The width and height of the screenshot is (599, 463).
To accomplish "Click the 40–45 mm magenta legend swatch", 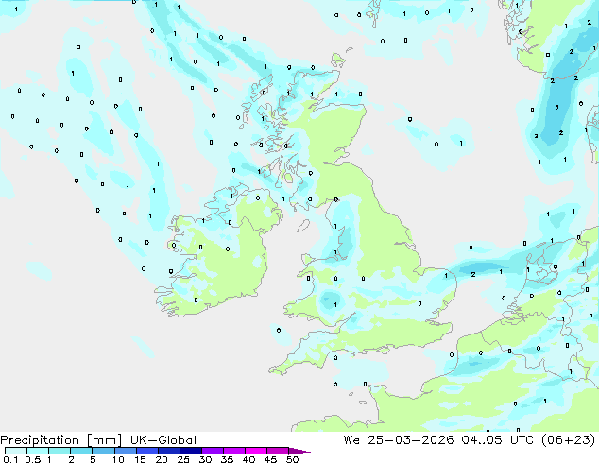I will pyautogui.click(x=256, y=451).
